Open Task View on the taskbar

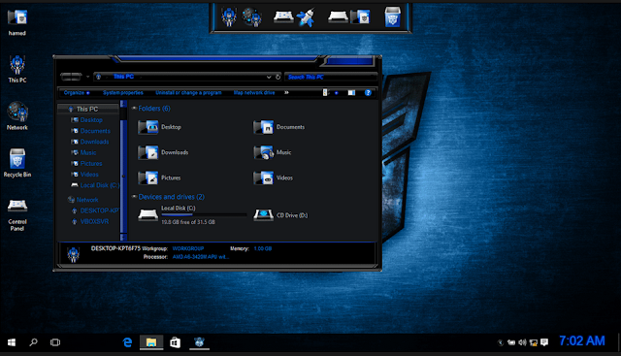[55, 342]
